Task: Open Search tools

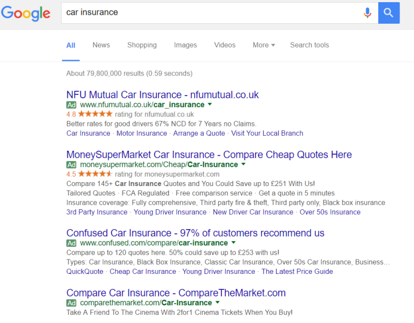Action: (310, 45)
